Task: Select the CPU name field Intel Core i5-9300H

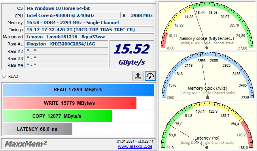Action: click(72, 15)
